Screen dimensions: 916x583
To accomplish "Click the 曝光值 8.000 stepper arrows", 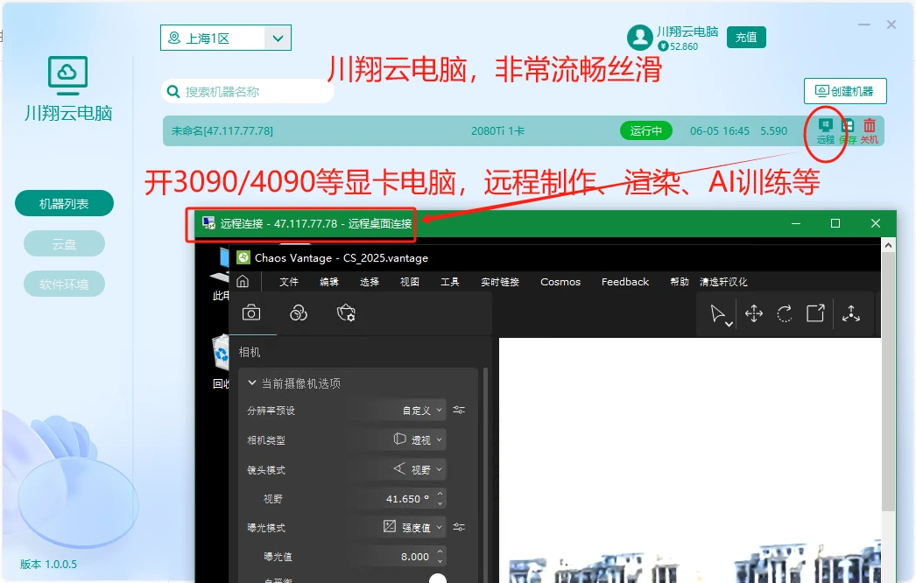I will click(x=440, y=556).
